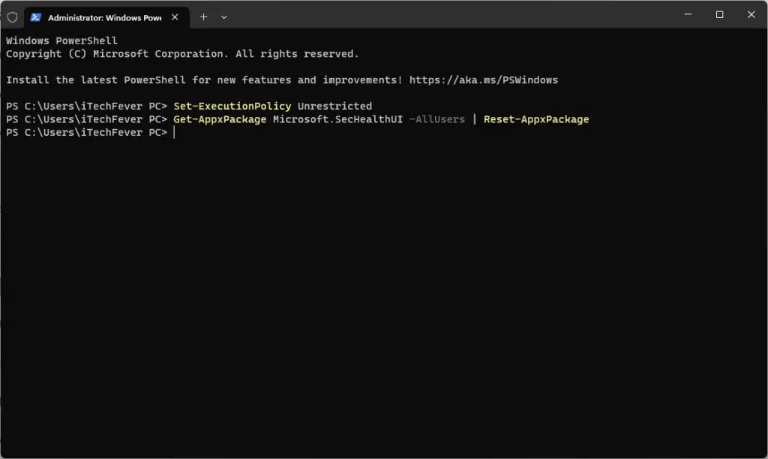
Task: Expand the new tab profile dropdown
Action: click(223, 17)
